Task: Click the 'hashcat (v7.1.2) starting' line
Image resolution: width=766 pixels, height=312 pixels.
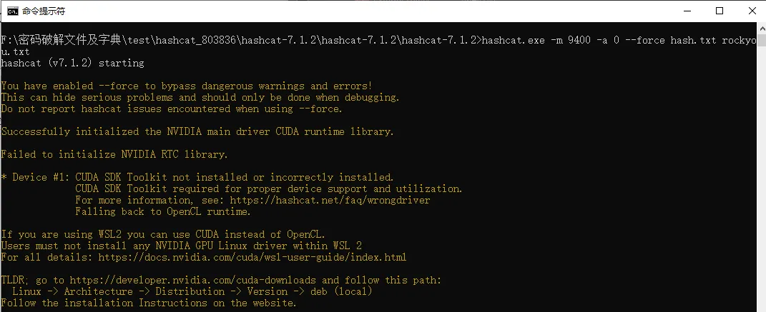Action: tap(72, 63)
